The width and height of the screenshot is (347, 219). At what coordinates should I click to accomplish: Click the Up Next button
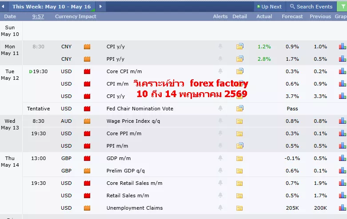point(270,7)
